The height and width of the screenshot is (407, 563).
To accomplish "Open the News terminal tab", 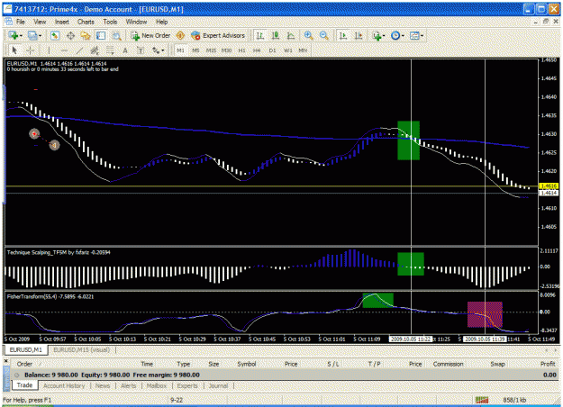I will (103, 385).
